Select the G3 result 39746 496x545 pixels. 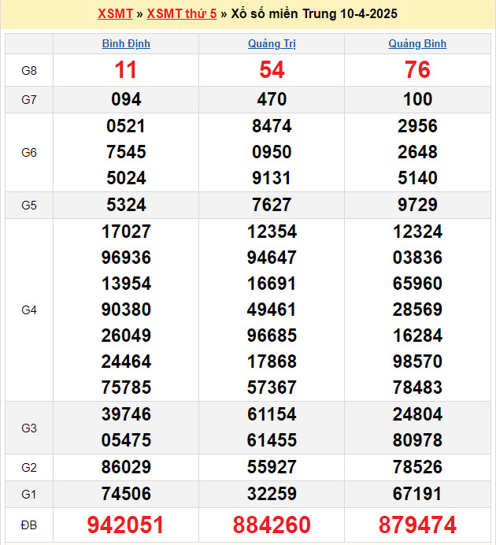pyautogui.click(x=126, y=414)
